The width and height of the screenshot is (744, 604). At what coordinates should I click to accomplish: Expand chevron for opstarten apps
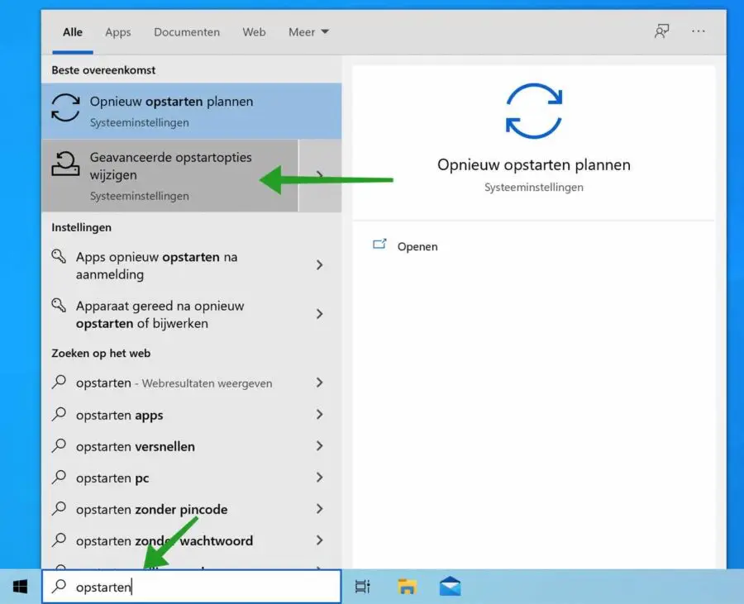[320, 414]
